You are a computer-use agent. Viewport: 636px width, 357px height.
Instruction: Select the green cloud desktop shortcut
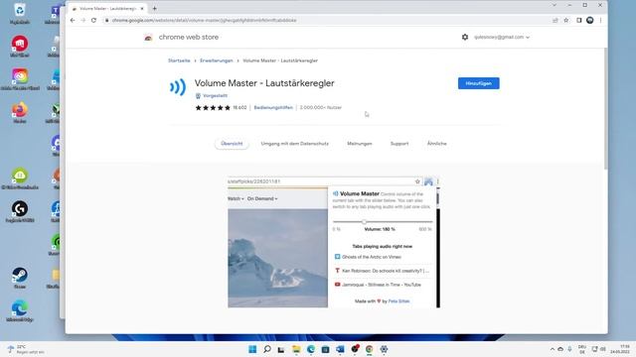pos(20,178)
